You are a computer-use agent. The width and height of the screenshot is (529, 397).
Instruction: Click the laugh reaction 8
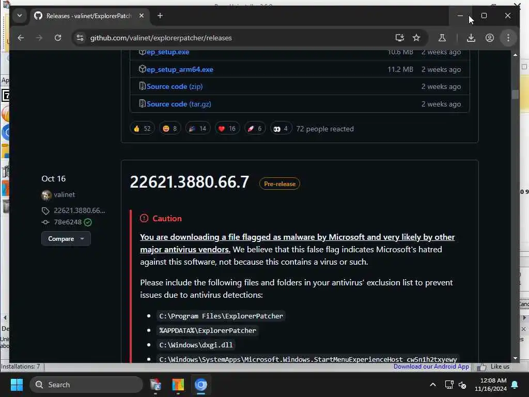(x=169, y=129)
